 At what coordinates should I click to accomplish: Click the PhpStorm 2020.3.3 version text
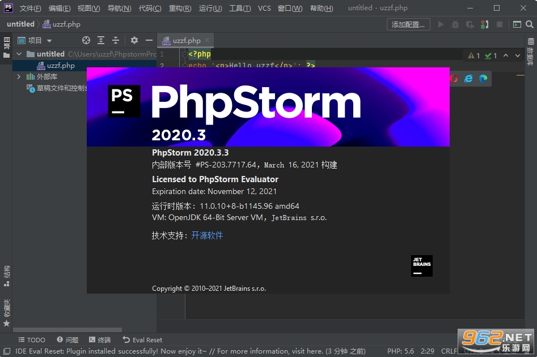point(191,153)
